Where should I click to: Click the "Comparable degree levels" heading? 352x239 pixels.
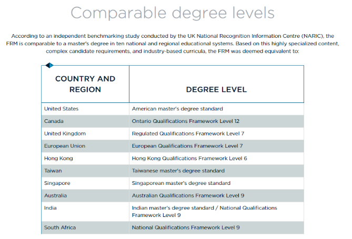pos(173,13)
